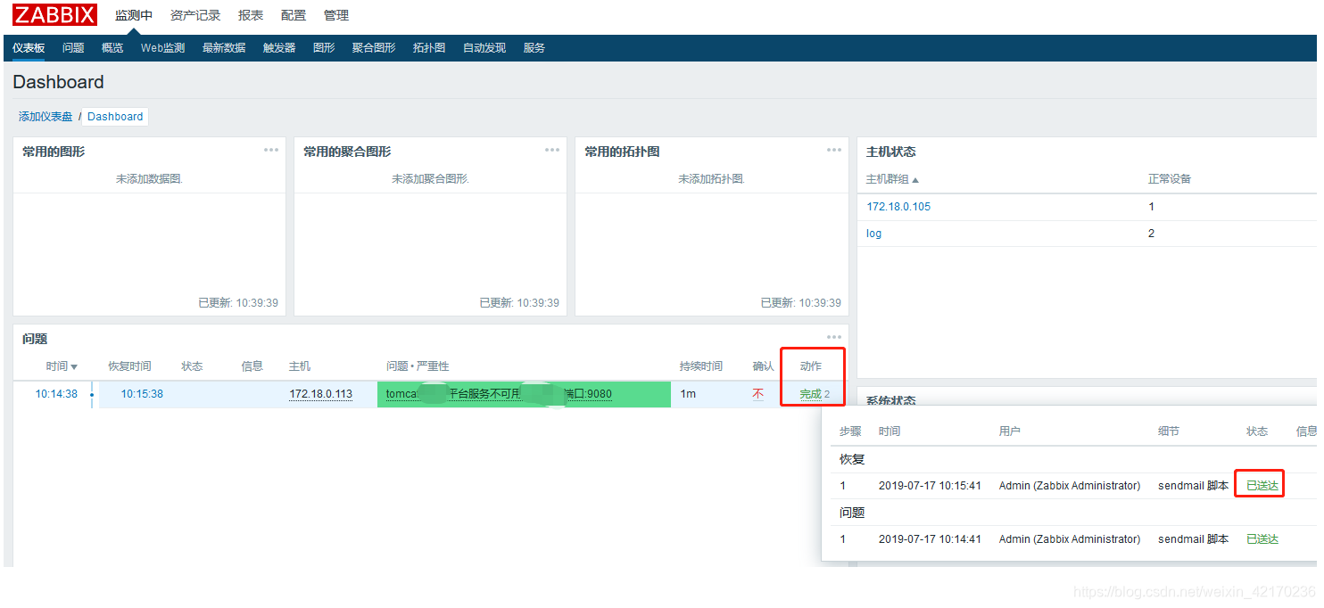Open the 服务 submenu tab

534,48
